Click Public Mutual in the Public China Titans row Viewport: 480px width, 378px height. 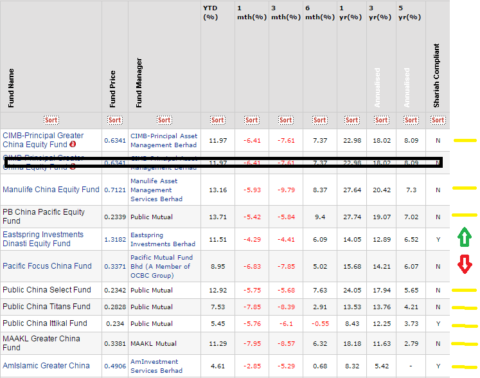coord(152,307)
